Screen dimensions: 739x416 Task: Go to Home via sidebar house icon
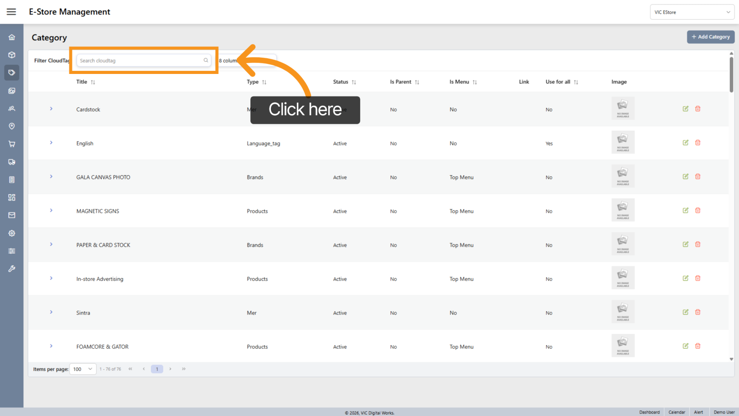pyautogui.click(x=12, y=37)
